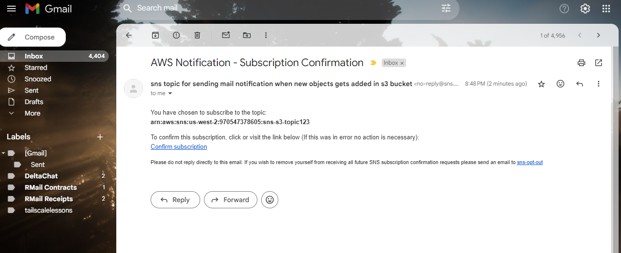Go to the Drafts folder
The height and width of the screenshot is (253, 621).
click(x=34, y=102)
